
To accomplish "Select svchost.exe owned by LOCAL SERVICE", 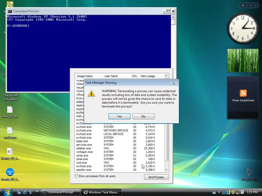I will click(x=119, y=134).
